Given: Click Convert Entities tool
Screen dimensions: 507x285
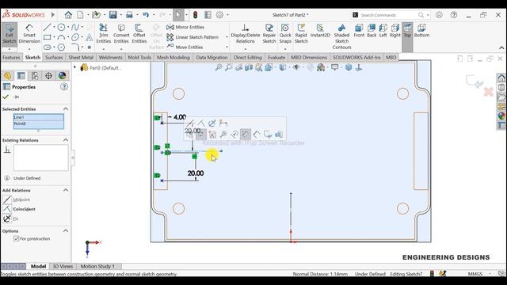Looking at the screenshot, I should pos(121,34).
